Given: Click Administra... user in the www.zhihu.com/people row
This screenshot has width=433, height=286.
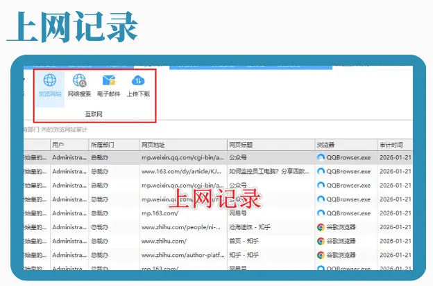Looking at the screenshot, I should coord(69,227).
